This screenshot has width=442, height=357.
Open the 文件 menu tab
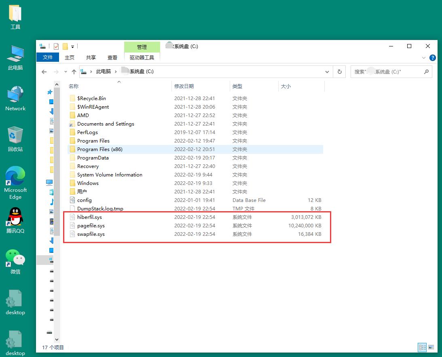click(x=48, y=57)
